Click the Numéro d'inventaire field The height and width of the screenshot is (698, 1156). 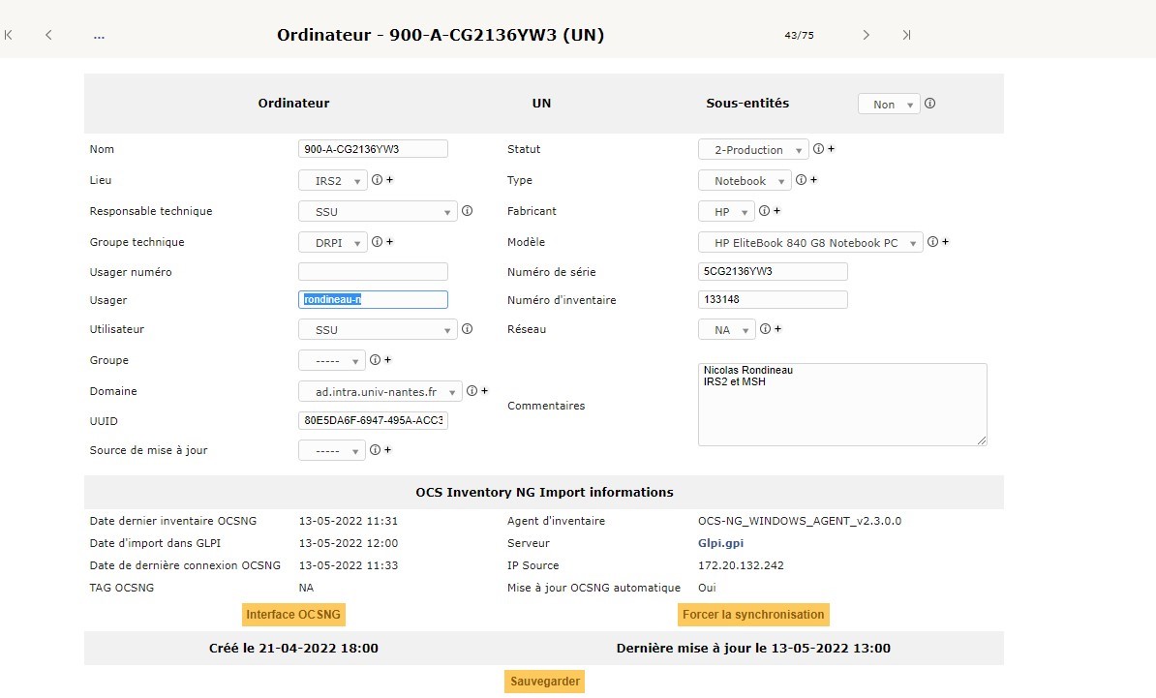772,300
